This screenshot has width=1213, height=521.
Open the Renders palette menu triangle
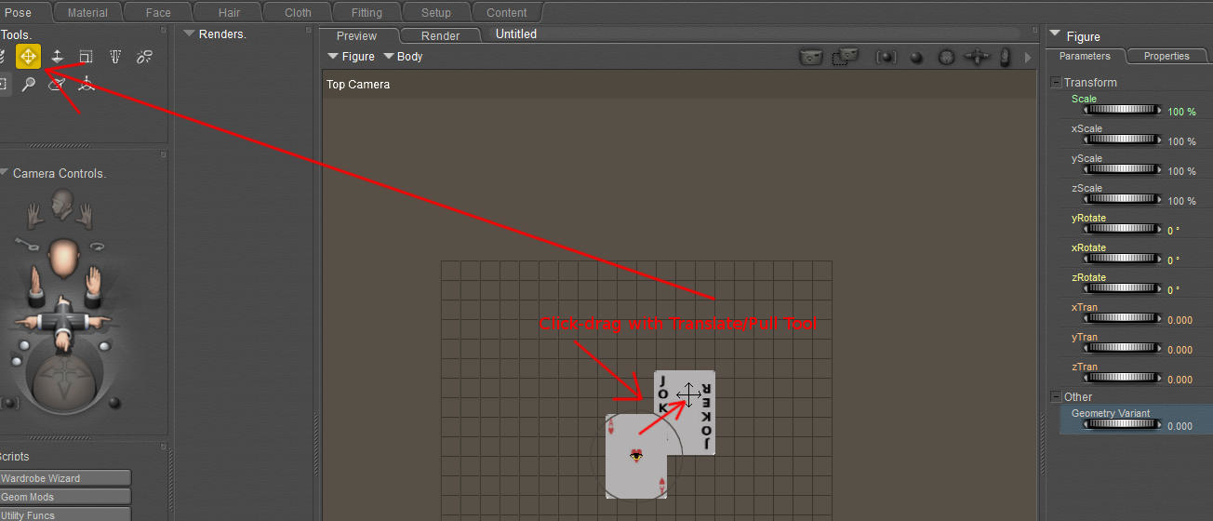pos(189,33)
